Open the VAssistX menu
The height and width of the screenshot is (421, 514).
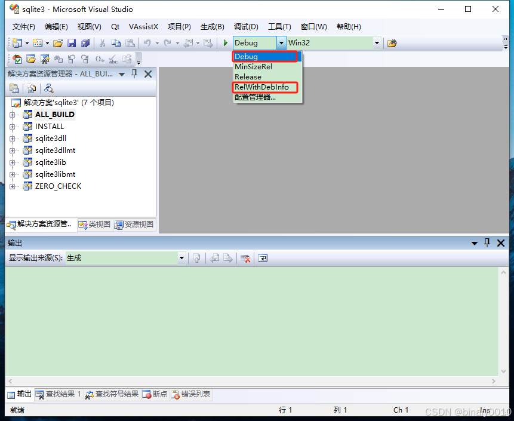tap(144, 27)
